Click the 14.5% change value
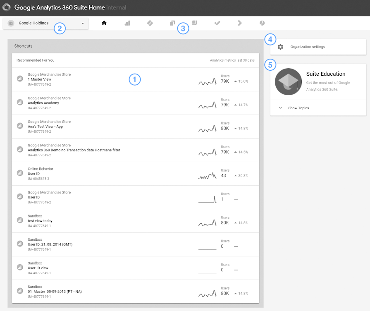 click(243, 152)
